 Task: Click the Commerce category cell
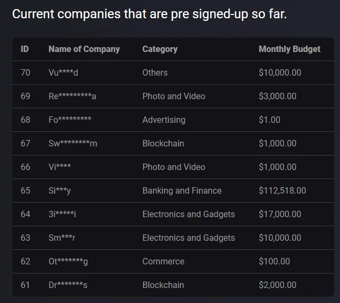click(163, 262)
